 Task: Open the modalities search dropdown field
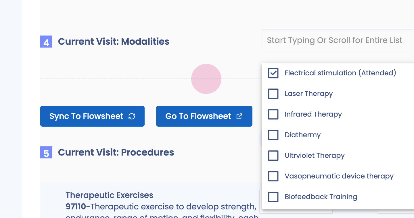(x=336, y=40)
